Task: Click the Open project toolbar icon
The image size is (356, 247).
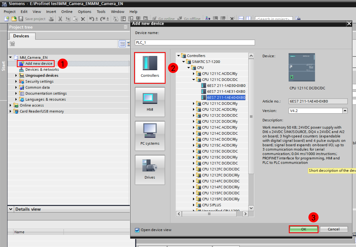Action: pyautogui.click(x=14, y=19)
